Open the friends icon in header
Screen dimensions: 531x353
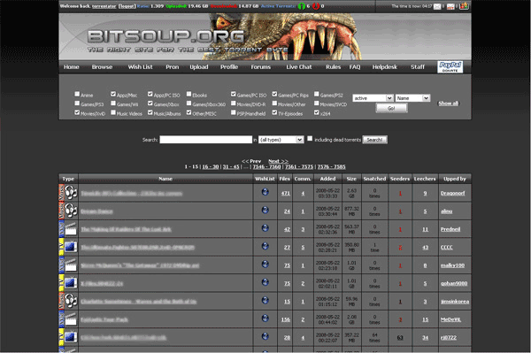464,6
